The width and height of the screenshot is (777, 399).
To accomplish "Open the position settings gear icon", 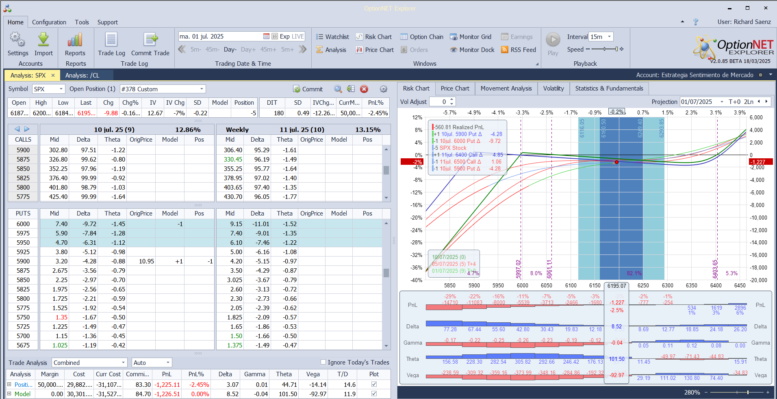I will click(383, 89).
